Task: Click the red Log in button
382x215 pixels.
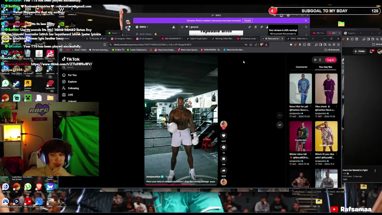Action: click(330, 60)
